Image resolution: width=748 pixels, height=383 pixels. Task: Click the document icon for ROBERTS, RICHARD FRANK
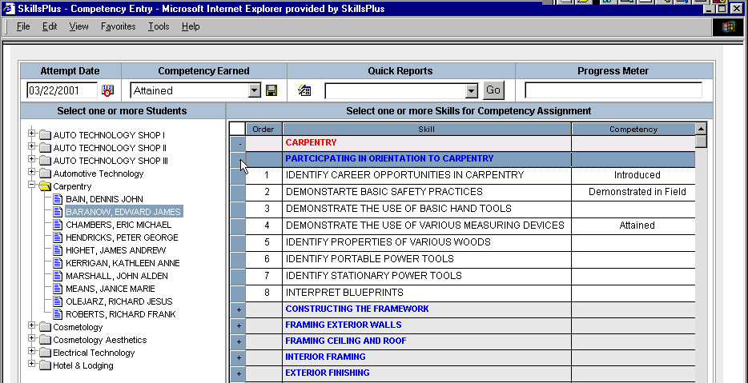pos(58,314)
